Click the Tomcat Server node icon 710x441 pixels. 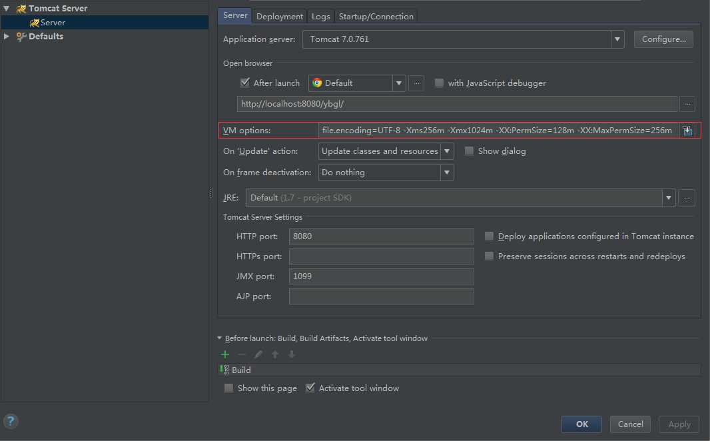(21, 8)
